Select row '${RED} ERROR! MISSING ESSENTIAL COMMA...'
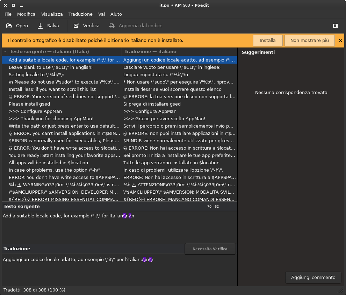 (x=120, y=199)
